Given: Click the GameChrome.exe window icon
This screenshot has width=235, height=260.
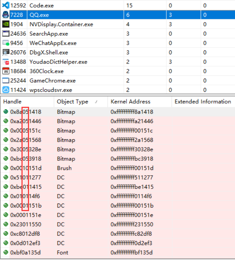Looking at the screenshot, I should tap(6, 80).
